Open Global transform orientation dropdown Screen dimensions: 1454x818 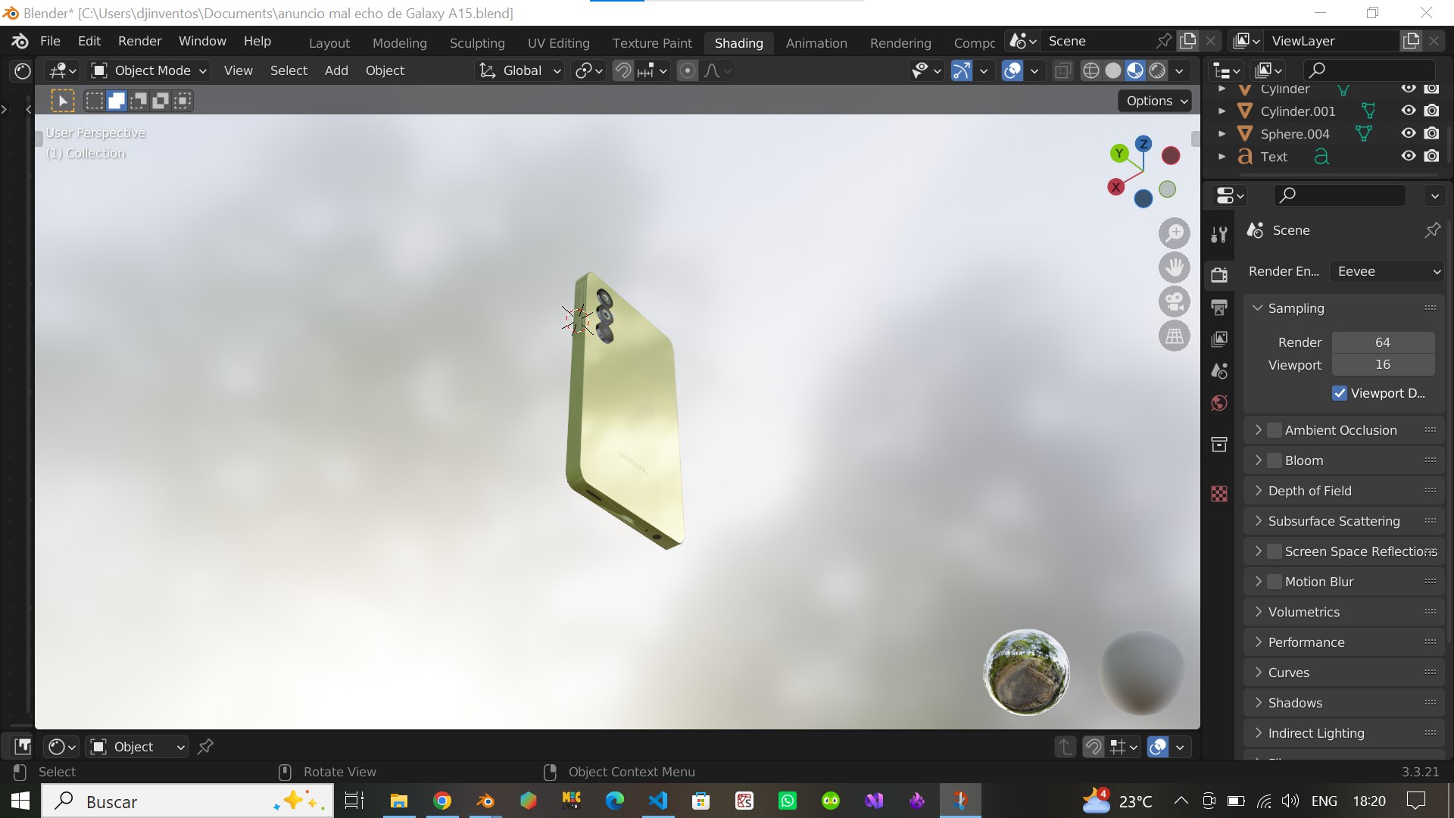tap(520, 70)
